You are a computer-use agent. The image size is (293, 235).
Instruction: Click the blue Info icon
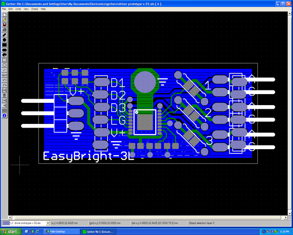(5, 116)
